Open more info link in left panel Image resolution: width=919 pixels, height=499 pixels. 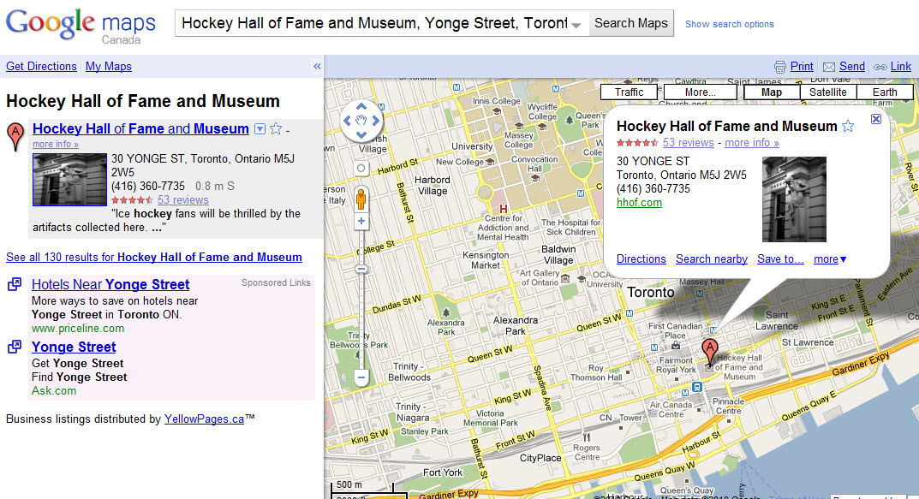pyautogui.click(x=55, y=144)
